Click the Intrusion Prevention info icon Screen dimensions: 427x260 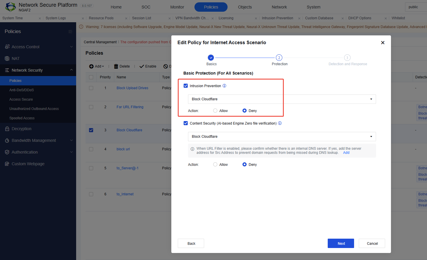coord(224,86)
